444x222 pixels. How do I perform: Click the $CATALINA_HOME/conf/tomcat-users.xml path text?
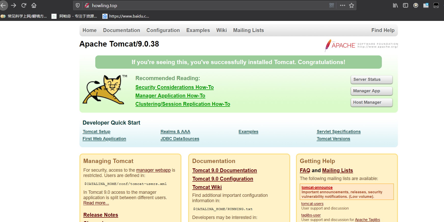[126, 184]
